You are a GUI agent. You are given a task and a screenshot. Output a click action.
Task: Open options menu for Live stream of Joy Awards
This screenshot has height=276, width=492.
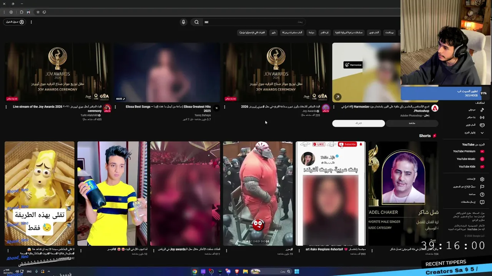(6, 107)
